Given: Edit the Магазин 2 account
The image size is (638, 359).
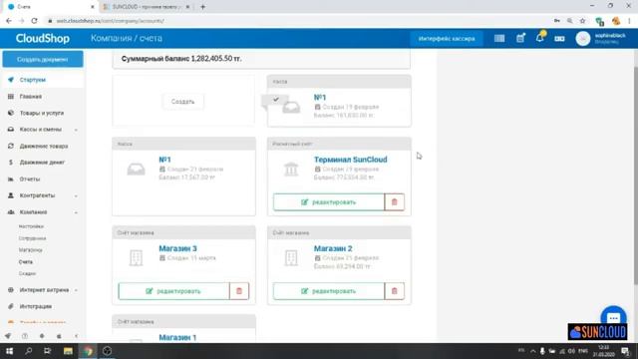Looking at the screenshot, I should pos(329,291).
